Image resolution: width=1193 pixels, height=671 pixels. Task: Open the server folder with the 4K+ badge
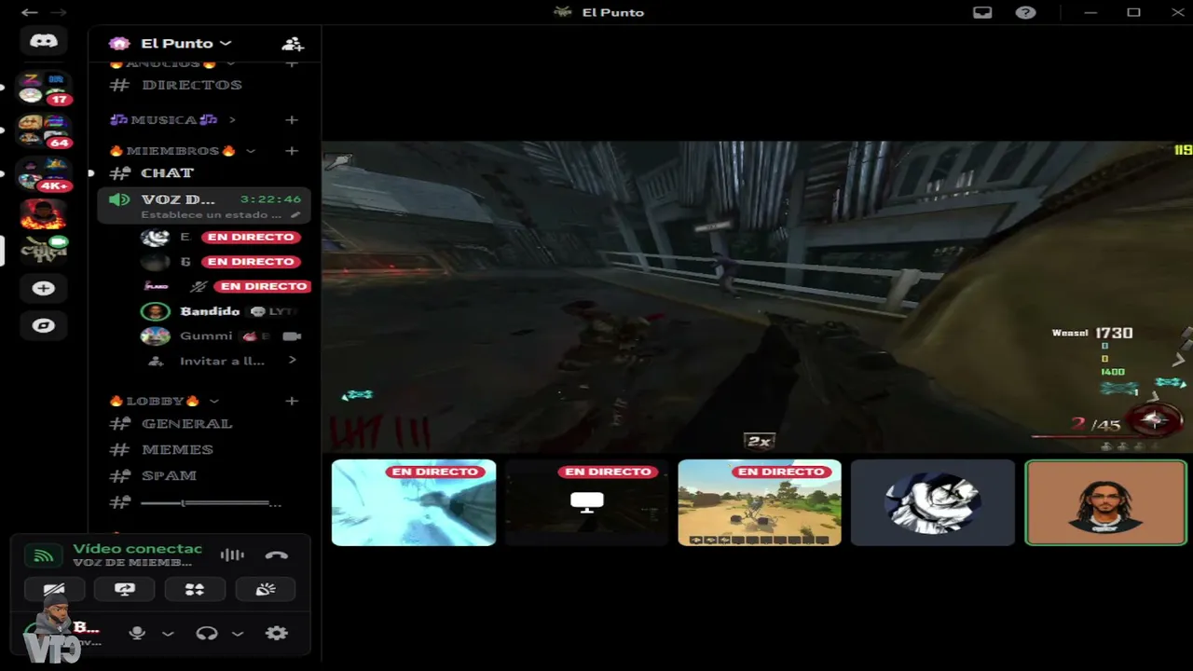[43, 174]
